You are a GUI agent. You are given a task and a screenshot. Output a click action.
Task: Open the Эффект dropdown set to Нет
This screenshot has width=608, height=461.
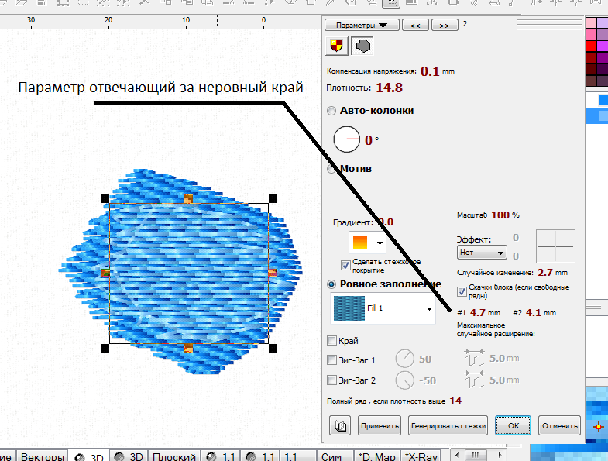[x=483, y=253]
